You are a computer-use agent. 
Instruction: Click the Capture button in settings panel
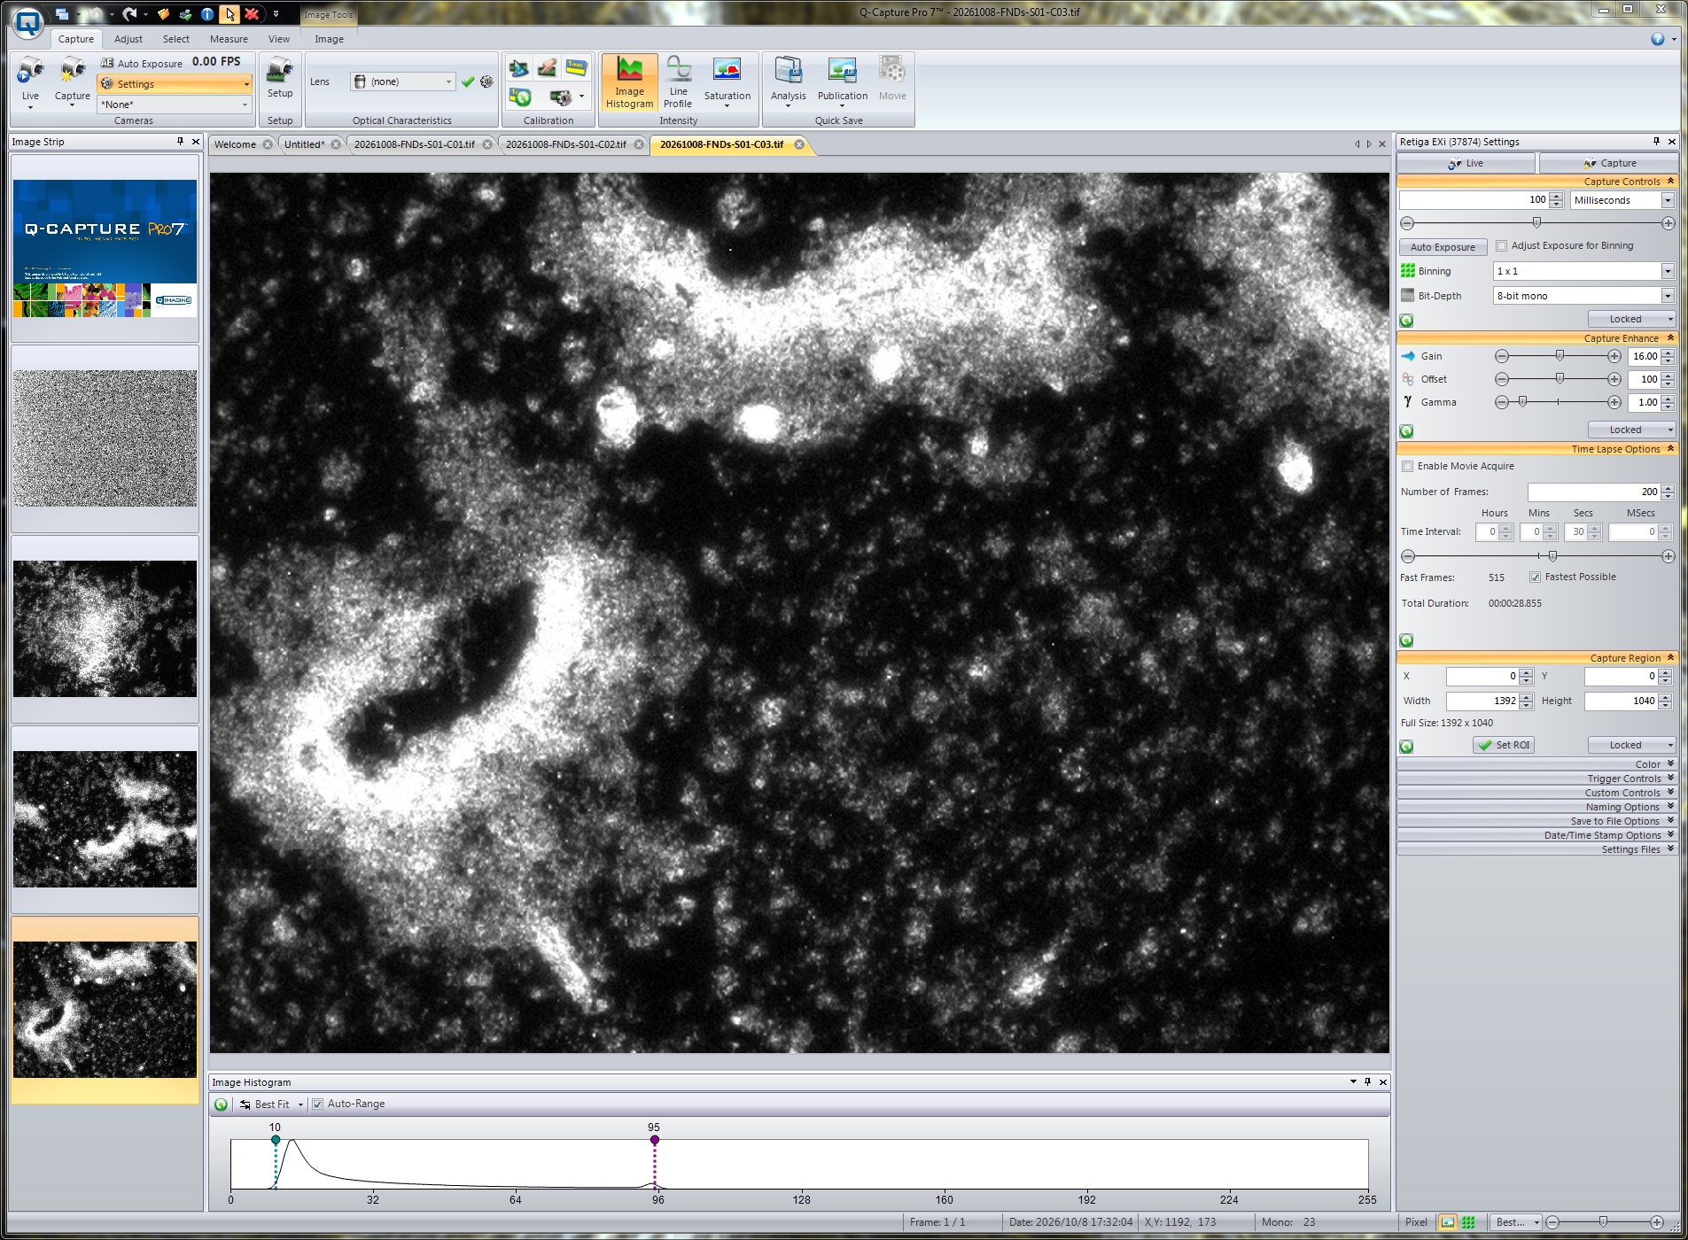click(1609, 163)
